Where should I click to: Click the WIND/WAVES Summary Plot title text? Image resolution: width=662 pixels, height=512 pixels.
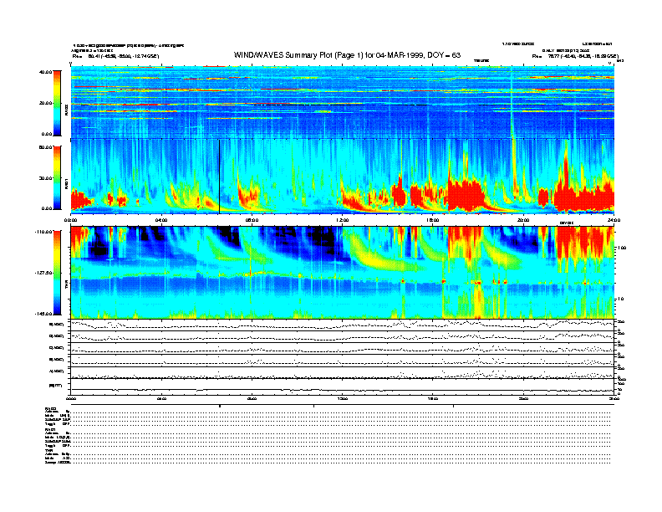point(347,55)
